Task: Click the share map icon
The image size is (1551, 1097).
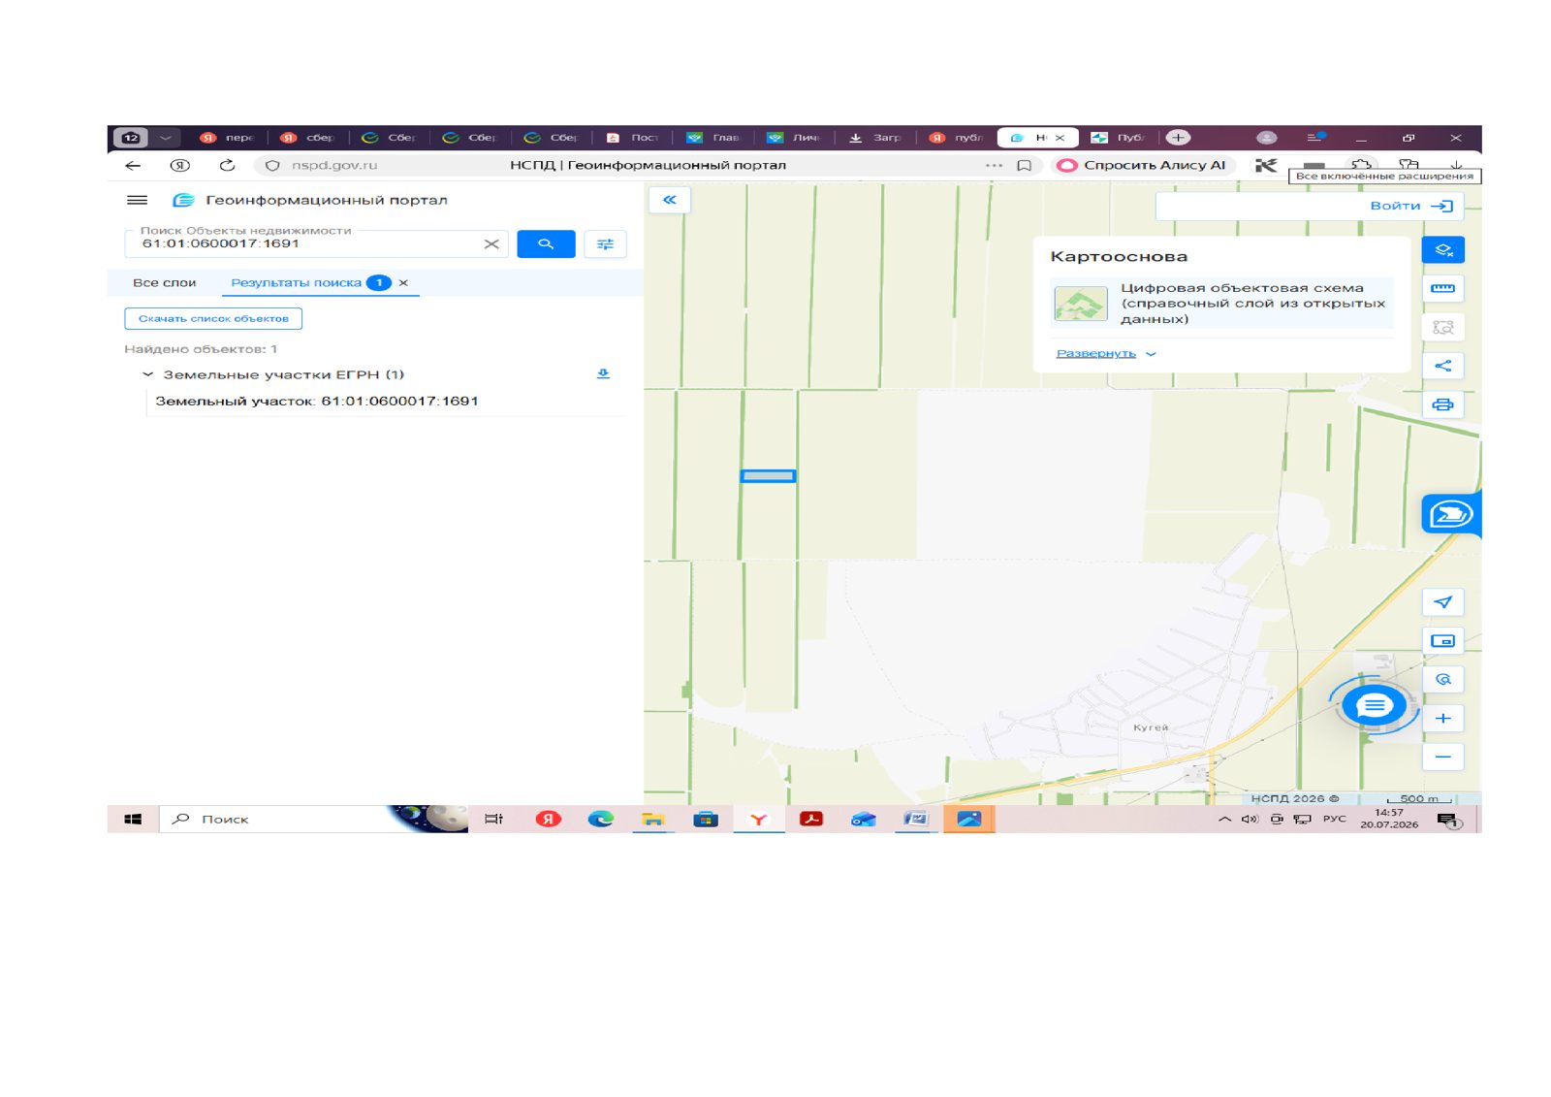Action: coord(1442,366)
